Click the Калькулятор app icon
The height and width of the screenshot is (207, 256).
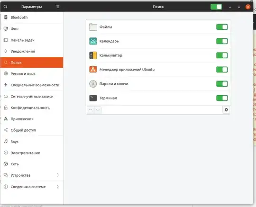pyautogui.click(x=93, y=55)
